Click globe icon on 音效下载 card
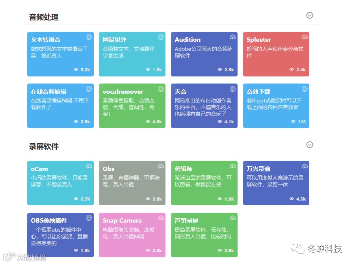 click(305, 89)
